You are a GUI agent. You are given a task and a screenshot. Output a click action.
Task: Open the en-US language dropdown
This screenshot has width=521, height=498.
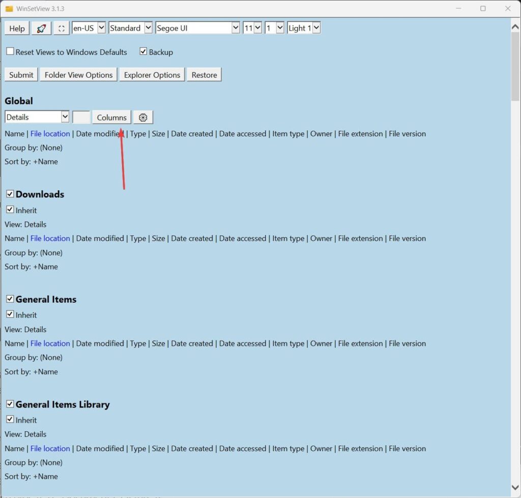(x=89, y=28)
